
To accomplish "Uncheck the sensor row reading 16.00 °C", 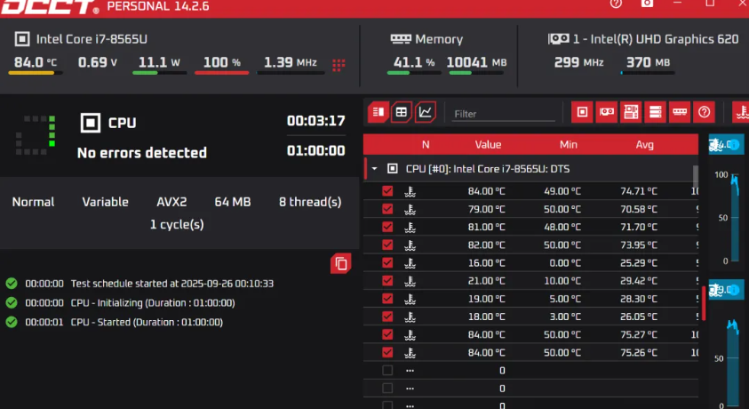I will tap(387, 263).
